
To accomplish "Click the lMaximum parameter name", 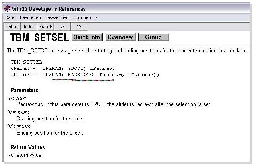I will click(19, 126).
